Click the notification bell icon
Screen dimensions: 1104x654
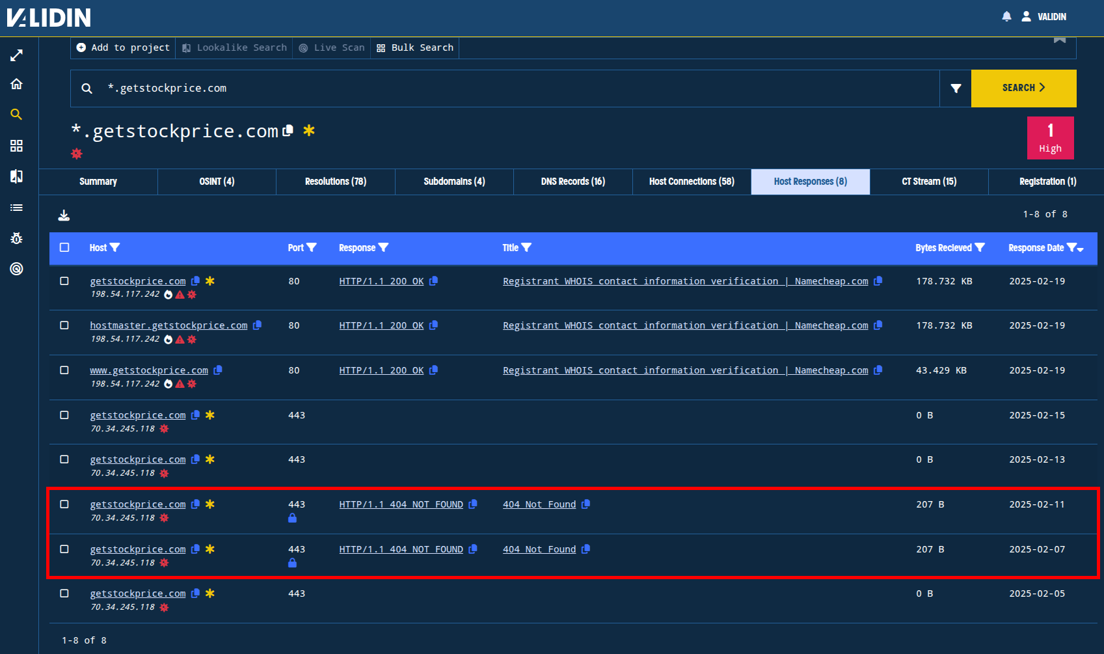[1006, 16]
